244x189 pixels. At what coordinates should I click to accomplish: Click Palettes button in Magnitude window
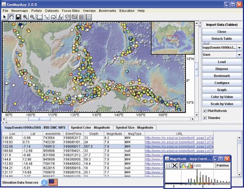tap(222, 166)
